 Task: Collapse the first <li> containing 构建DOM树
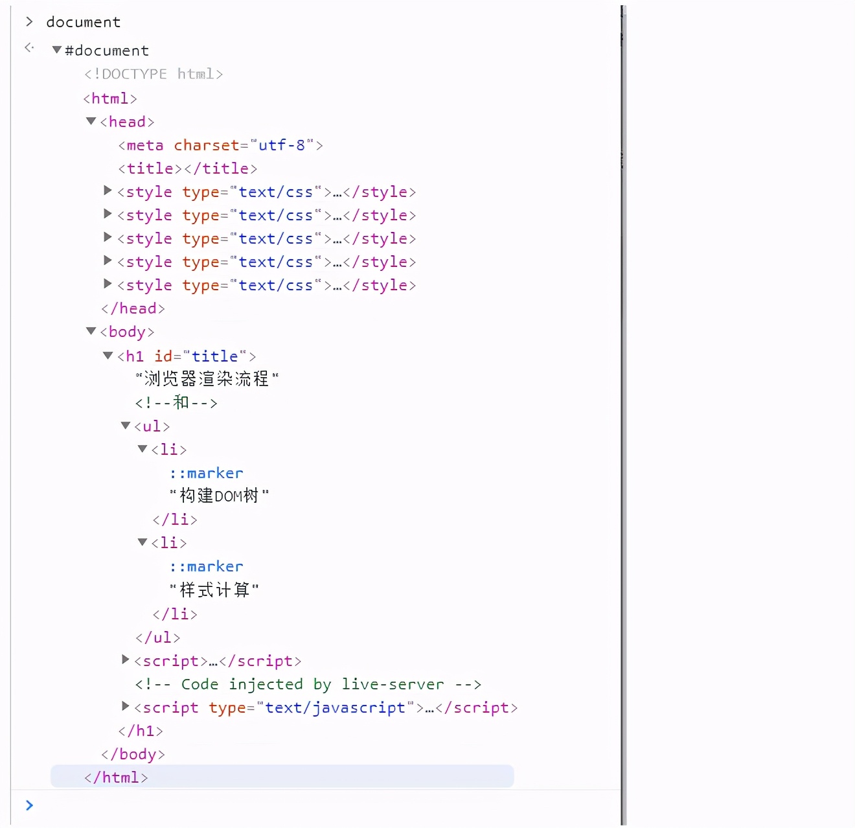[x=142, y=448]
